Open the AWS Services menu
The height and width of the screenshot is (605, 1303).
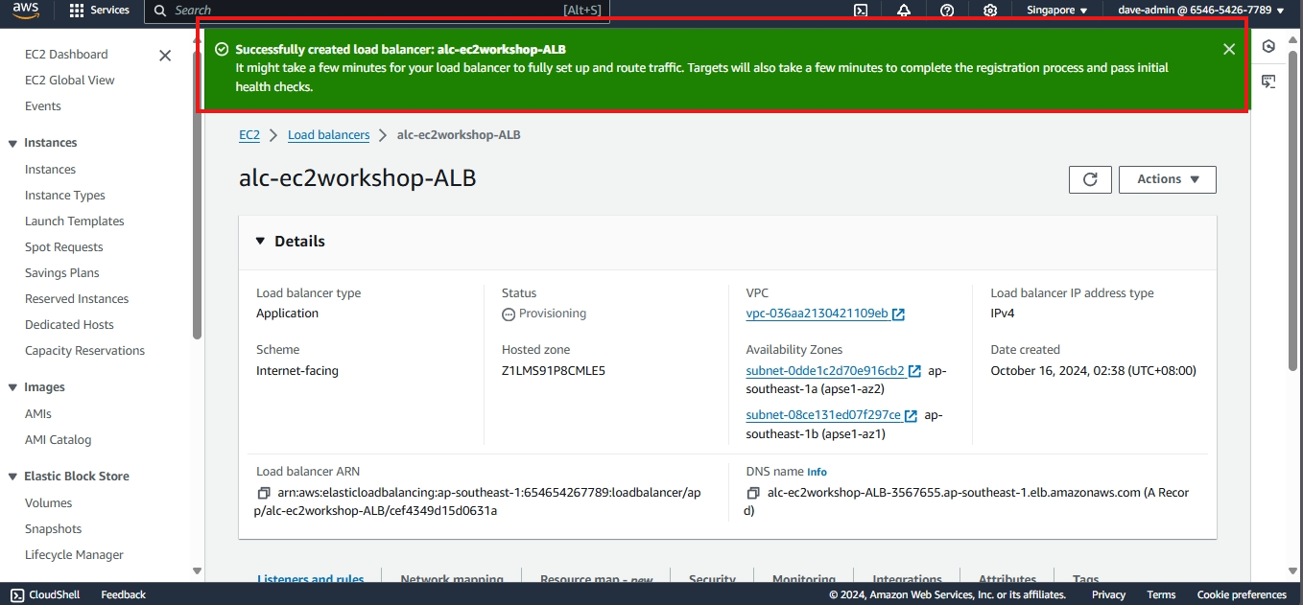point(100,11)
